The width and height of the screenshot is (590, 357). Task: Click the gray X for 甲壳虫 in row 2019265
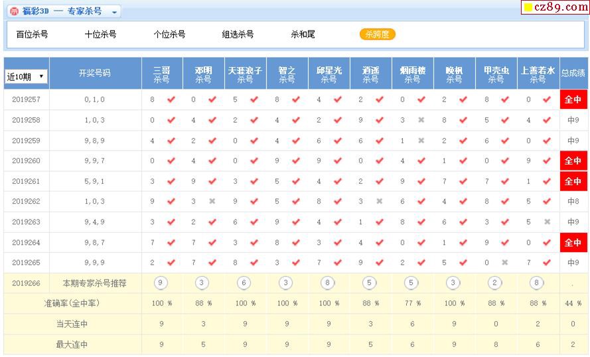click(505, 263)
